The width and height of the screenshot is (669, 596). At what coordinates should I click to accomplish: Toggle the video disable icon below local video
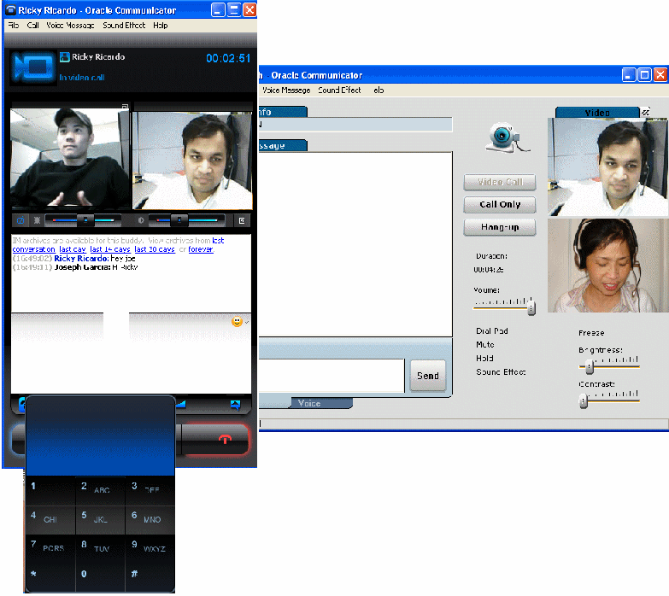click(x=20, y=220)
